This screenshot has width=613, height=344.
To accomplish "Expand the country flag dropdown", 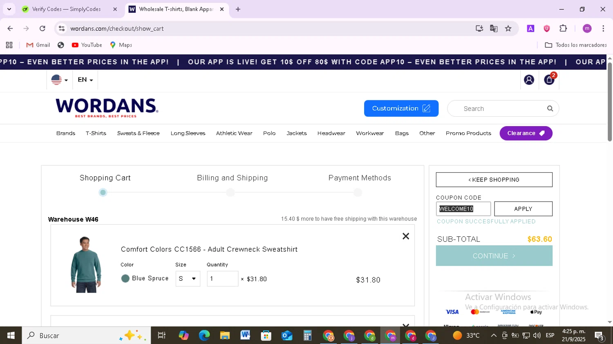I will 60,80.
